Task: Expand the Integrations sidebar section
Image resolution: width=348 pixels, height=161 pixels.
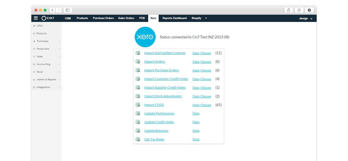Action: pyautogui.click(x=46, y=87)
